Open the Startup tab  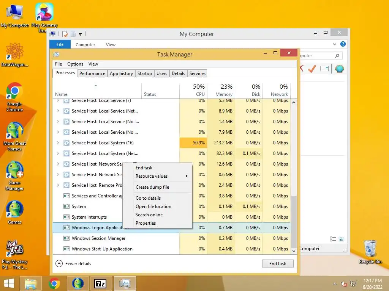coord(145,74)
